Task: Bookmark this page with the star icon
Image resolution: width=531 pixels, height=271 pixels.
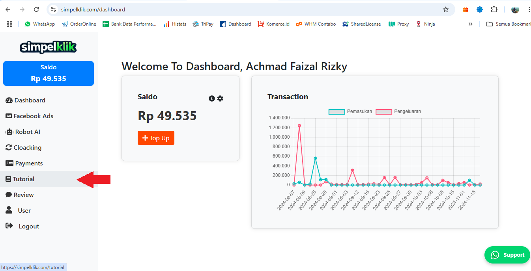Action: click(446, 9)
